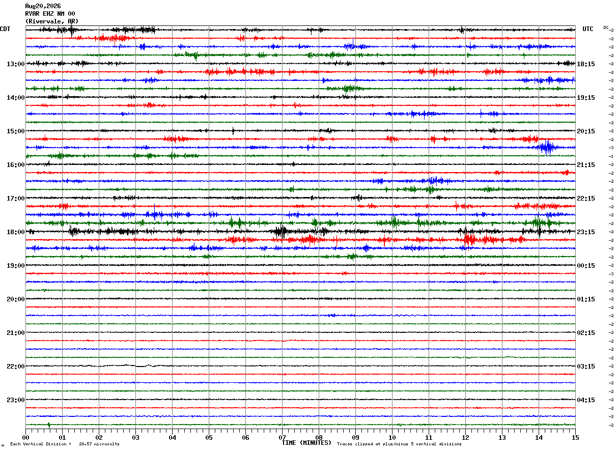Click the 18:15 UTC time label
This screenshot has height=451, width=616.
pyautogui.click(x=586, y=64)
